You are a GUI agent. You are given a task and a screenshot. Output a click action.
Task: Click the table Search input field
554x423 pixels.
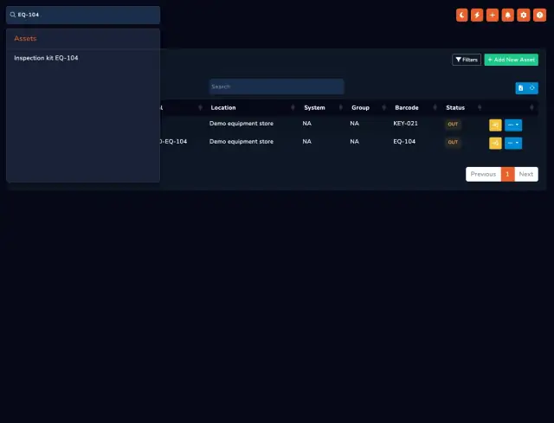coord(276,87)
